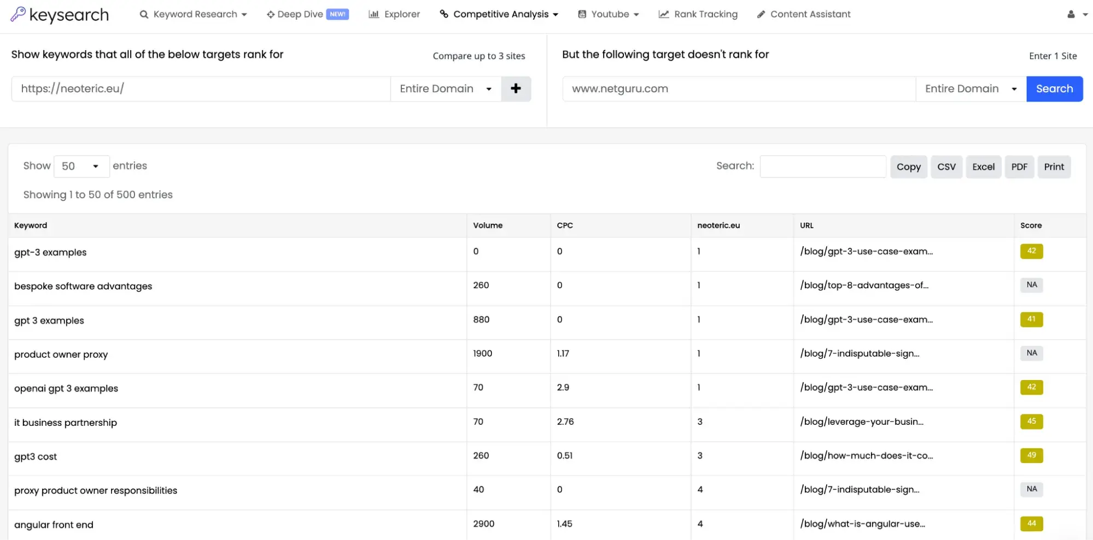Image resolution: width=1093 pixels, height=540 pixels.
Task: Open the Keyword Research menu
Action: (x=194, y=14)
